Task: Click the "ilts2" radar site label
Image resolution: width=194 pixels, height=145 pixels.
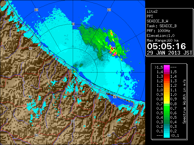Action: [152, 11]
